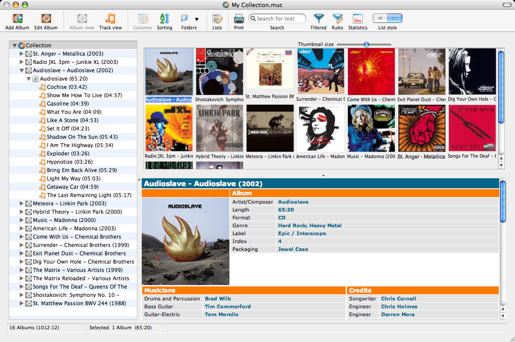
Task: Switch to Album view
Action: point(82,19)
